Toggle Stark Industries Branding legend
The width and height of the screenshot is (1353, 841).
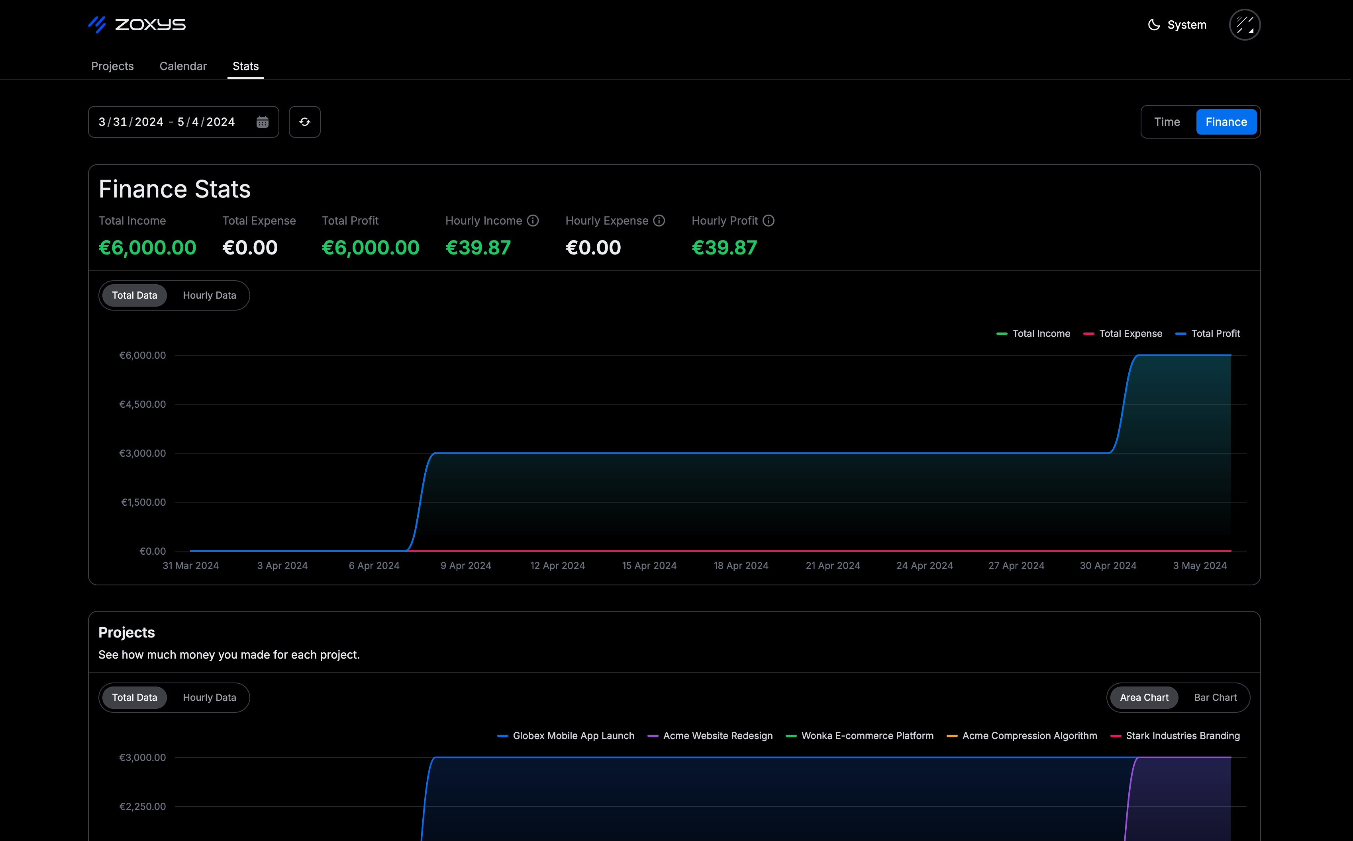[1175, 736]
